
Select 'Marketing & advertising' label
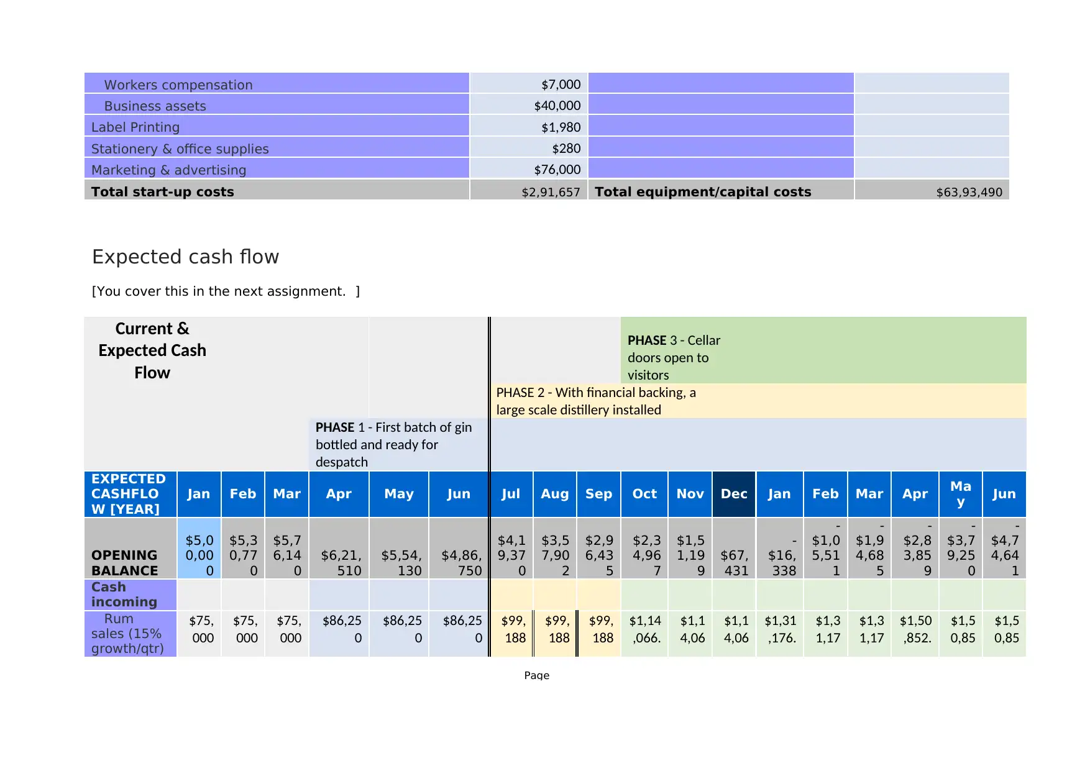(x=168, y=170)
